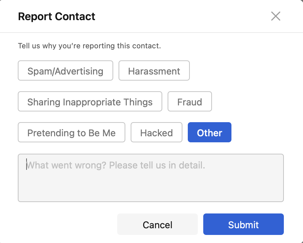Image resolution: width=303 pixels, height=243 pixels.
Task: Select the Spam/Advertising reason
Action: pos(66,71)
